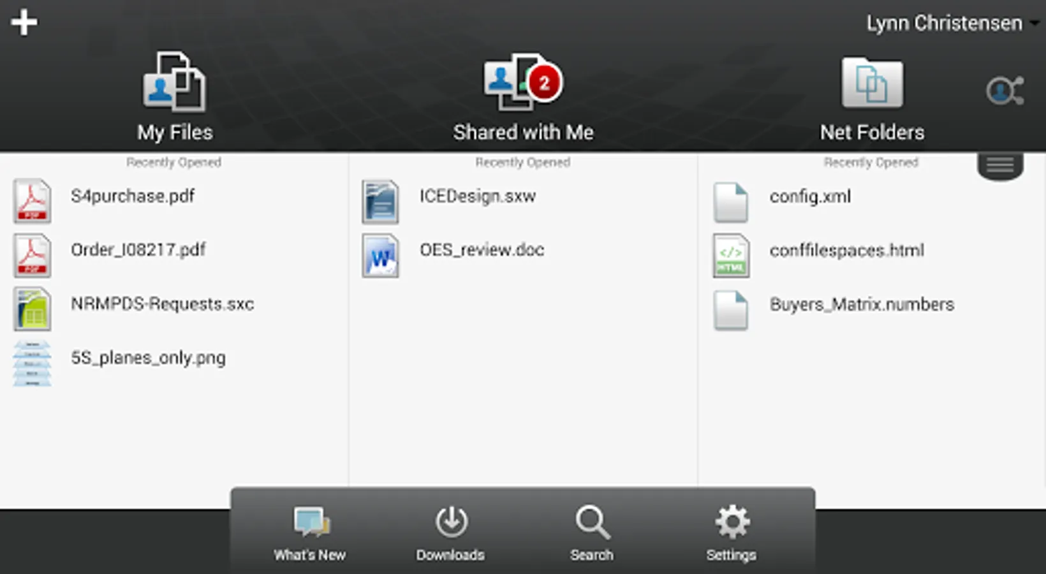Tap Recently Opened under Shared with Me

click(x=522, y=163)
